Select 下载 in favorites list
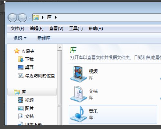This screenshot has width=161, height=129. click(x=29, y=59)
